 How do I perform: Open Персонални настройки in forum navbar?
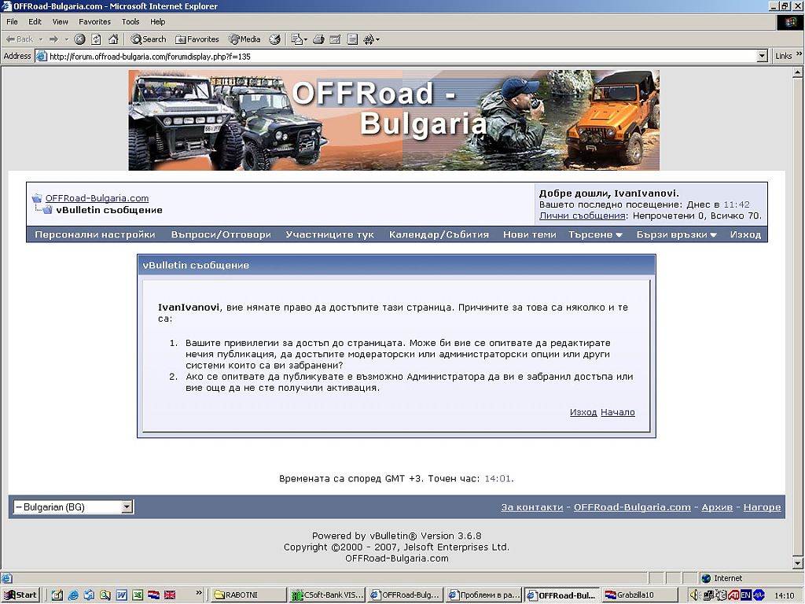pos(95,234)
